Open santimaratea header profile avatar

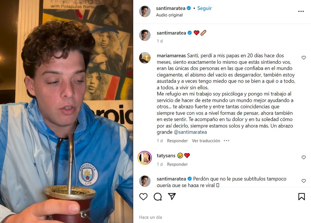click(x=145, y=11)
